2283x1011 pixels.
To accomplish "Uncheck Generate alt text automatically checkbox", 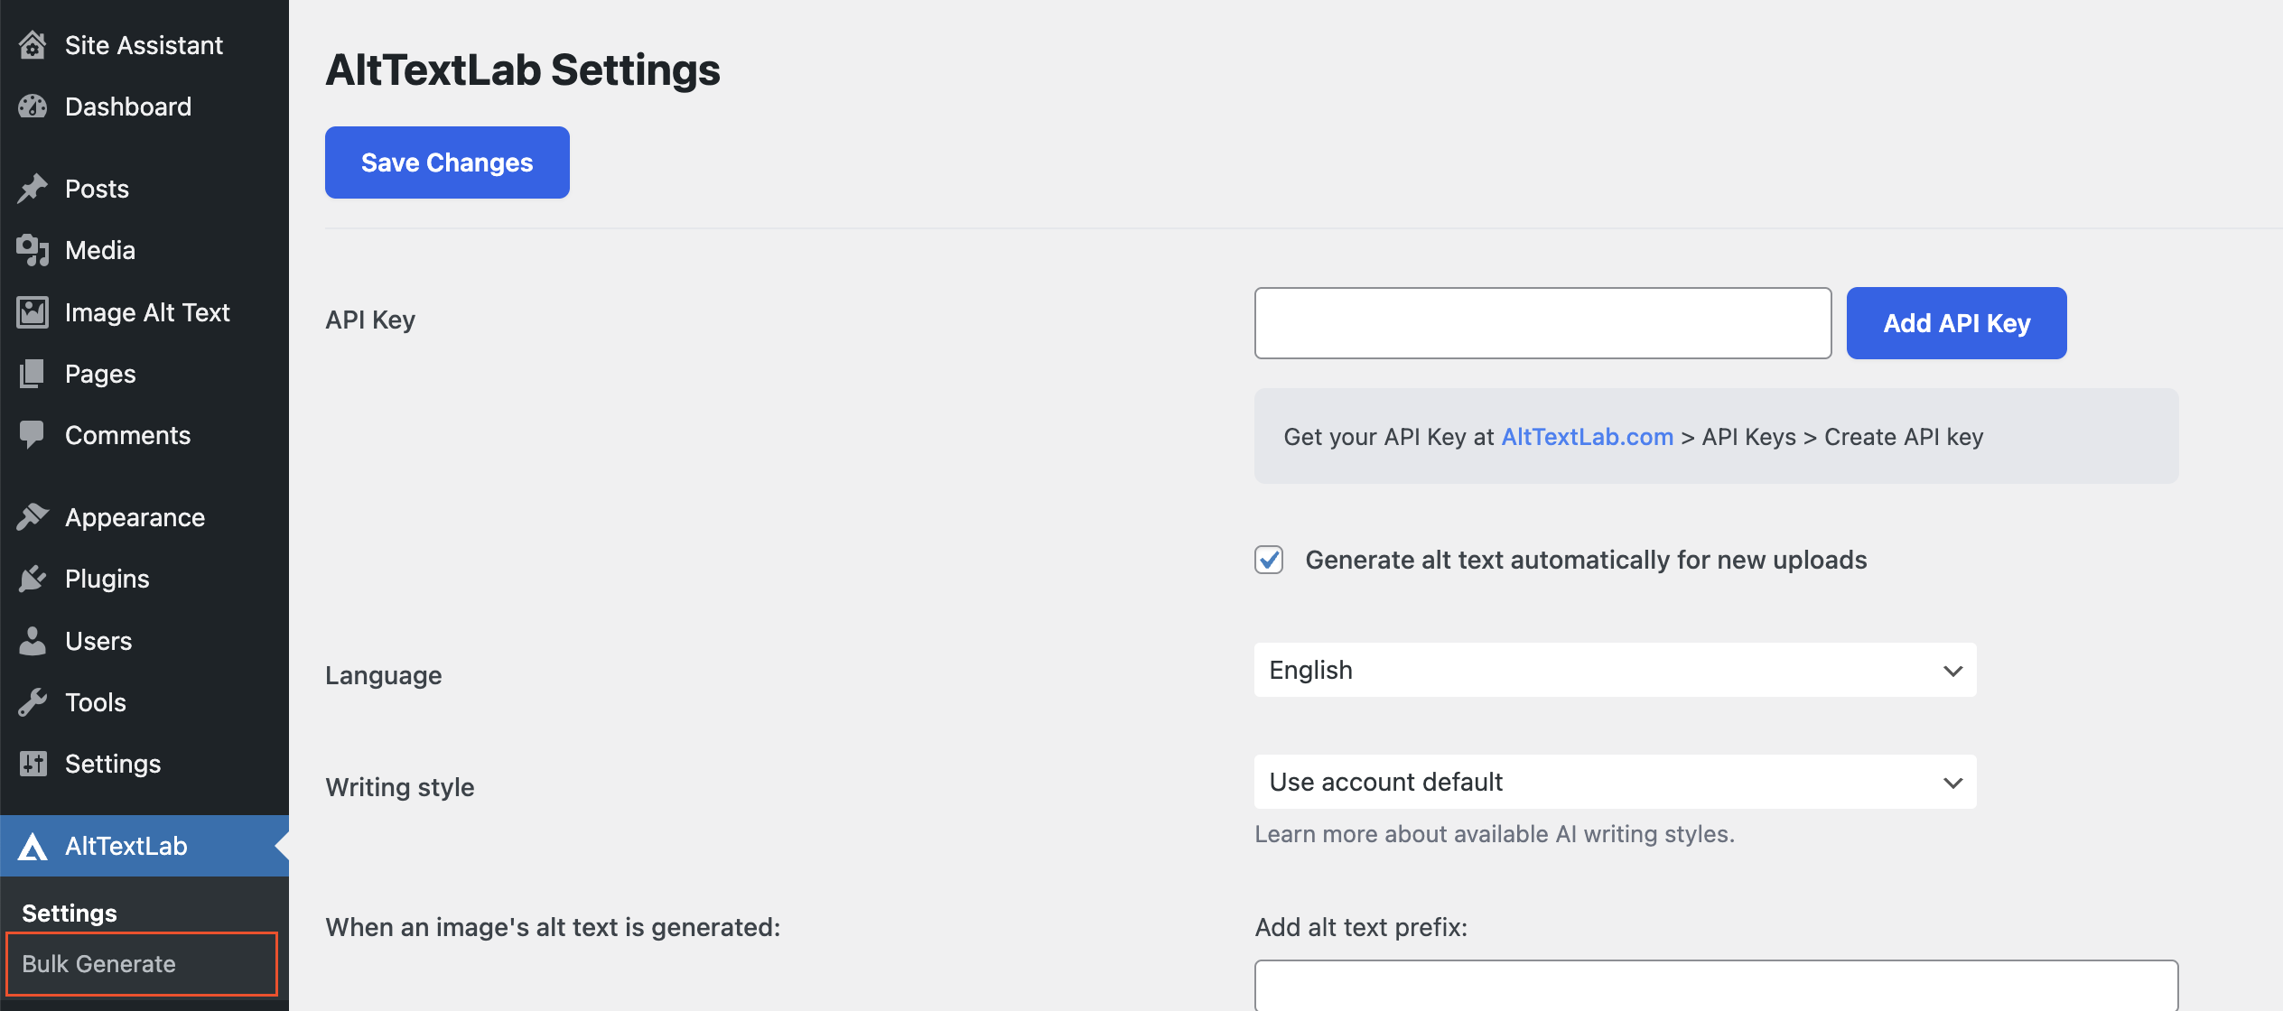I will (x=1269, y=560).
